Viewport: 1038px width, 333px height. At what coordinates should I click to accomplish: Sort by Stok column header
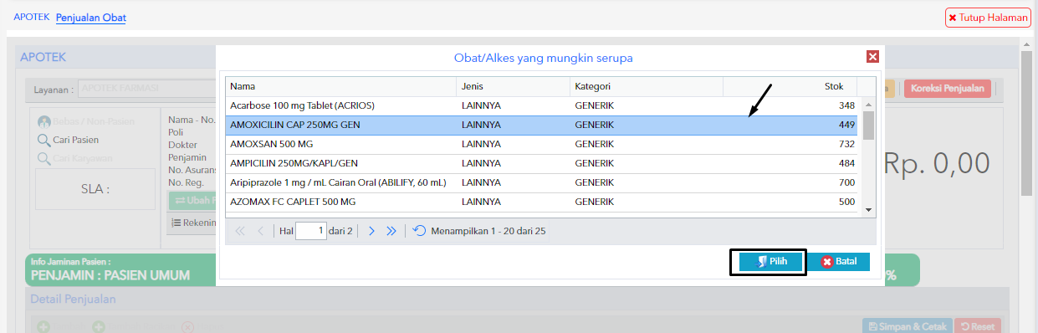coord(790,86)
